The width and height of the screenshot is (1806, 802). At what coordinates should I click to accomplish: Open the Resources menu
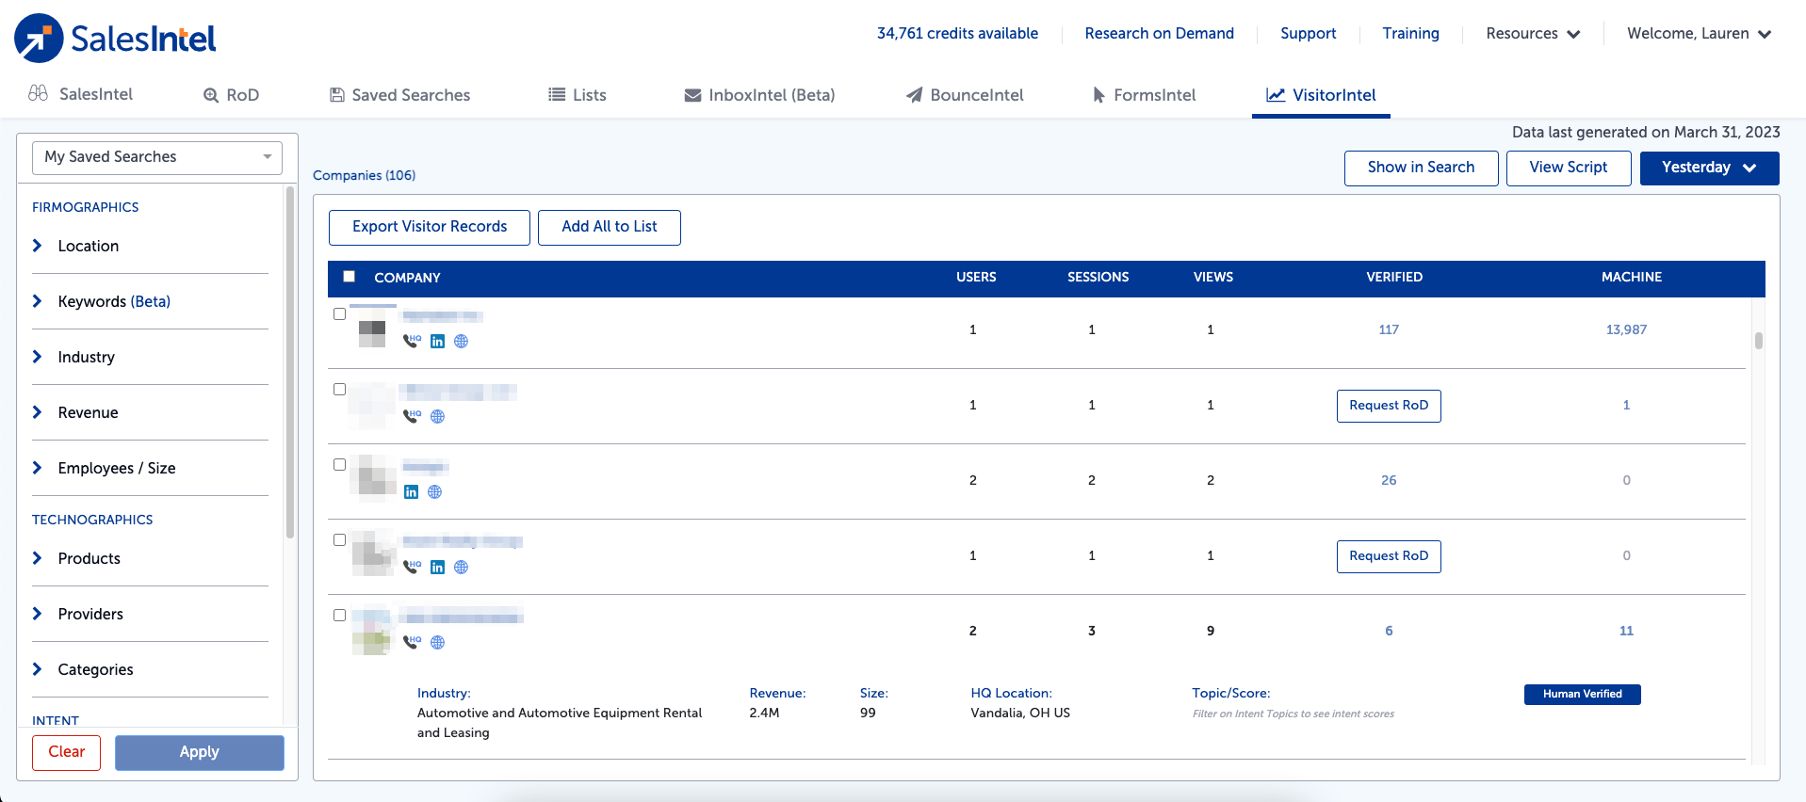[1533, 34]
